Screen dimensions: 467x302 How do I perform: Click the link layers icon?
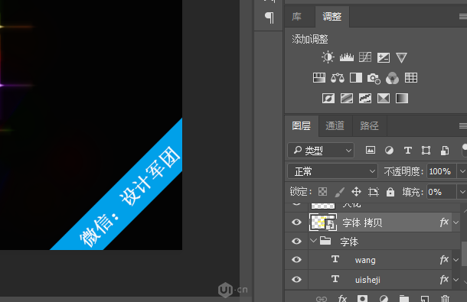(322, 298)
